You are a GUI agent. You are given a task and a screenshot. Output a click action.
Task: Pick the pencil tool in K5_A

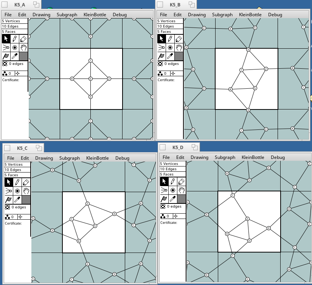(15, 39)
